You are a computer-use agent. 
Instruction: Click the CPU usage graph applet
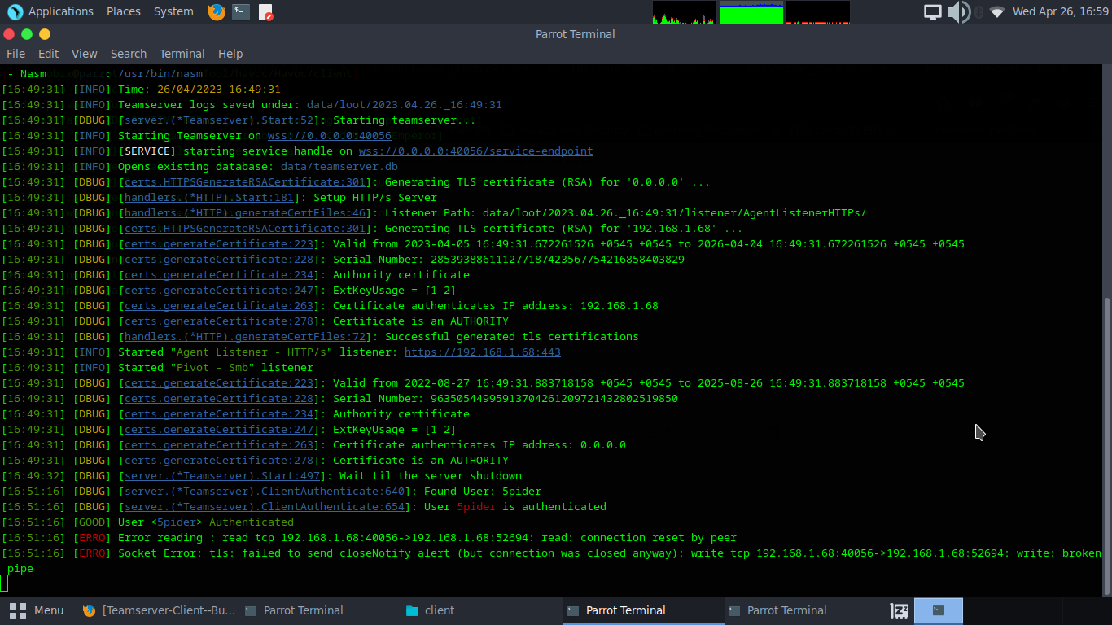683,11
